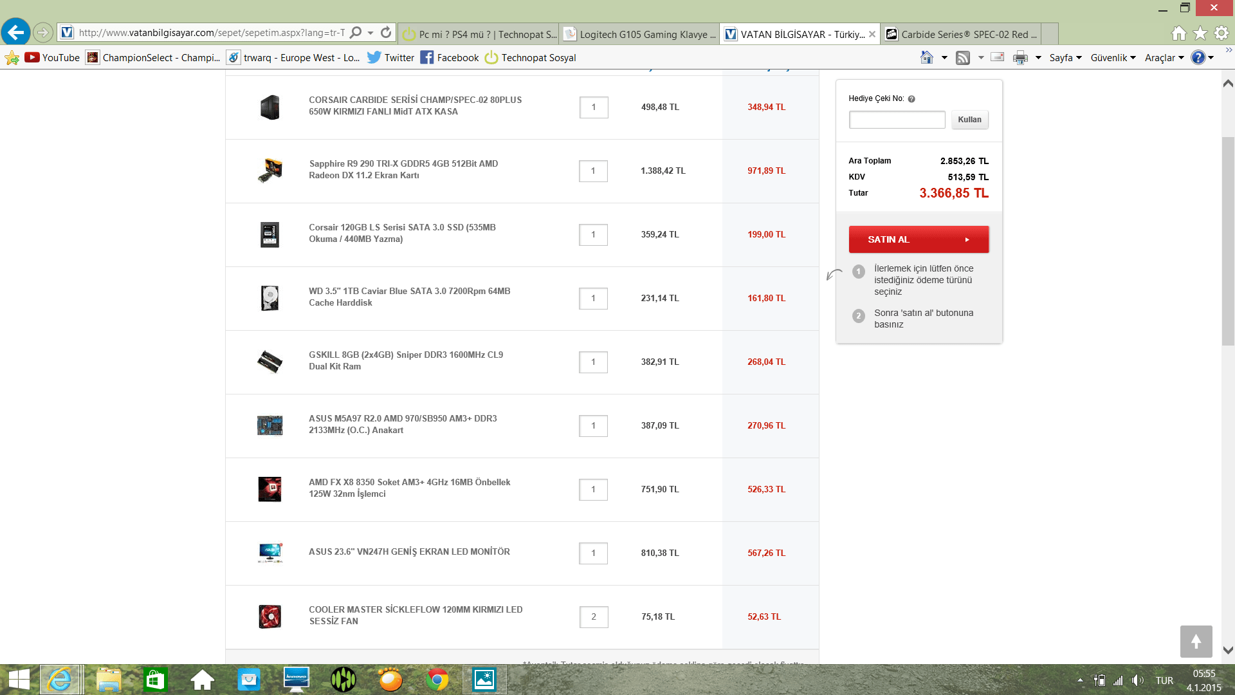Switch to the Carbide Series SPEC-02 tab

[x=961, y=34]
